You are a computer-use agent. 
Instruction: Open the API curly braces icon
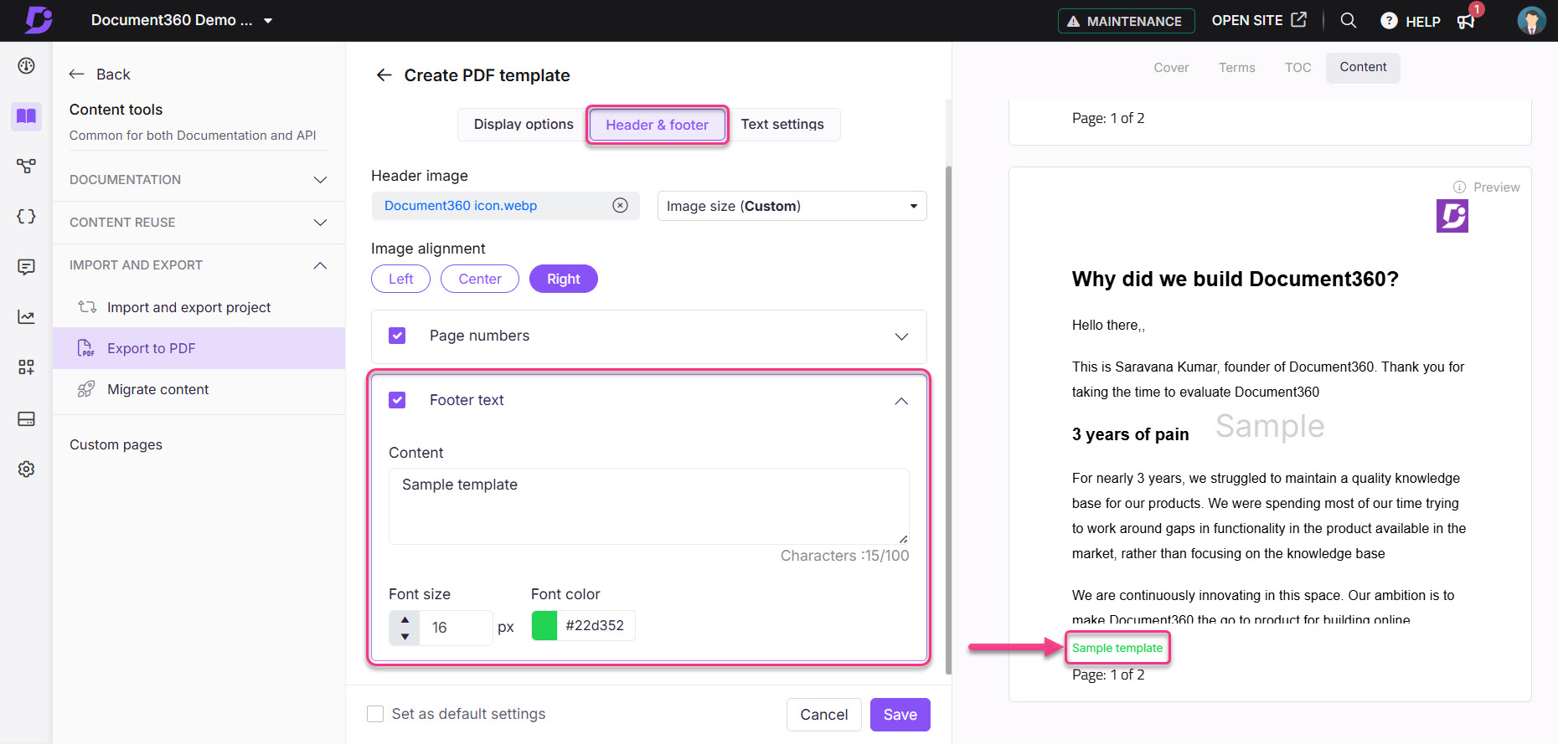pyautogui.click(x=27, y=216)
